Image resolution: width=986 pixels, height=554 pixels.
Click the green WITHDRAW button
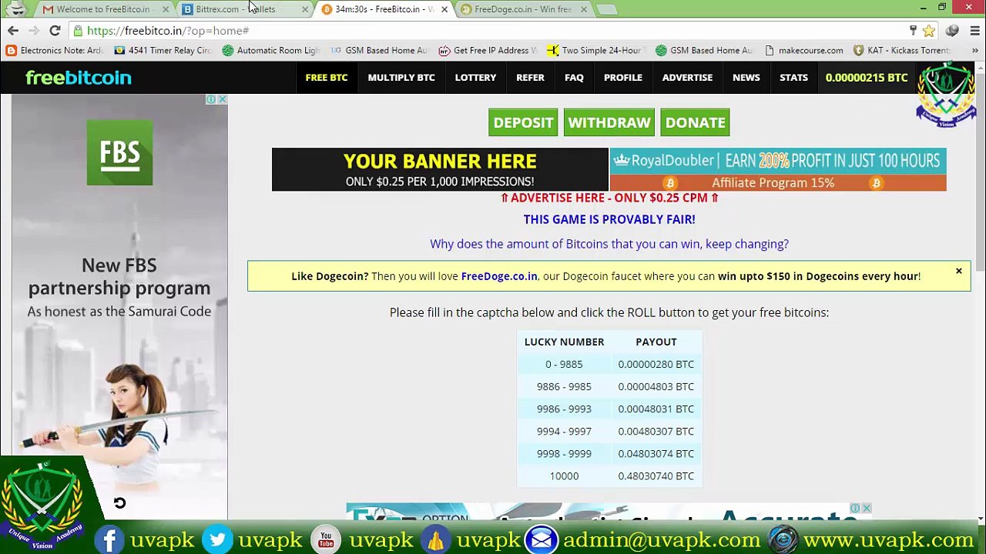point(609,122)
